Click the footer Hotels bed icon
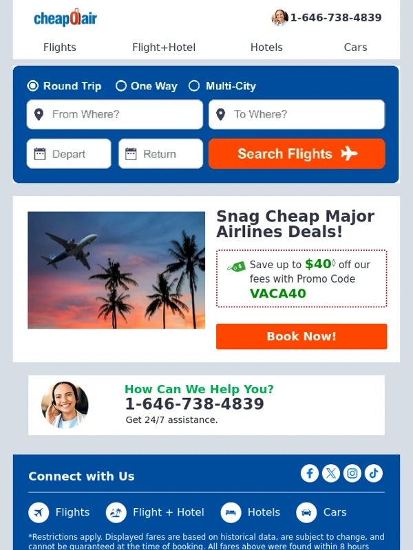Image resolution: width=413 pixels, height=550 pixels. 231,512
